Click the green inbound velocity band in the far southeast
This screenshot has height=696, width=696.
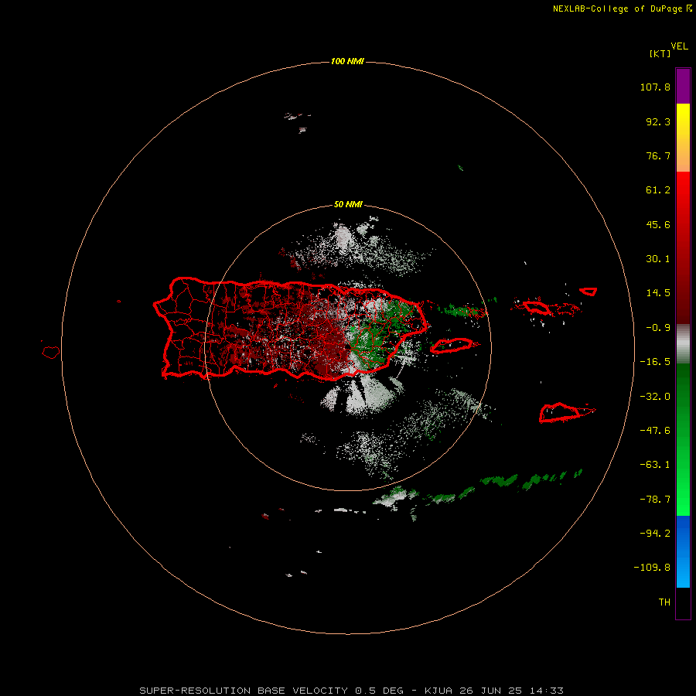(531, 481)
